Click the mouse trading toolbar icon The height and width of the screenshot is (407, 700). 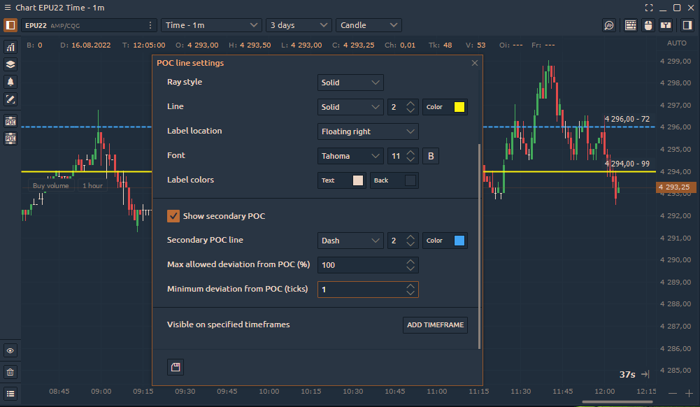tap(648, 25)
